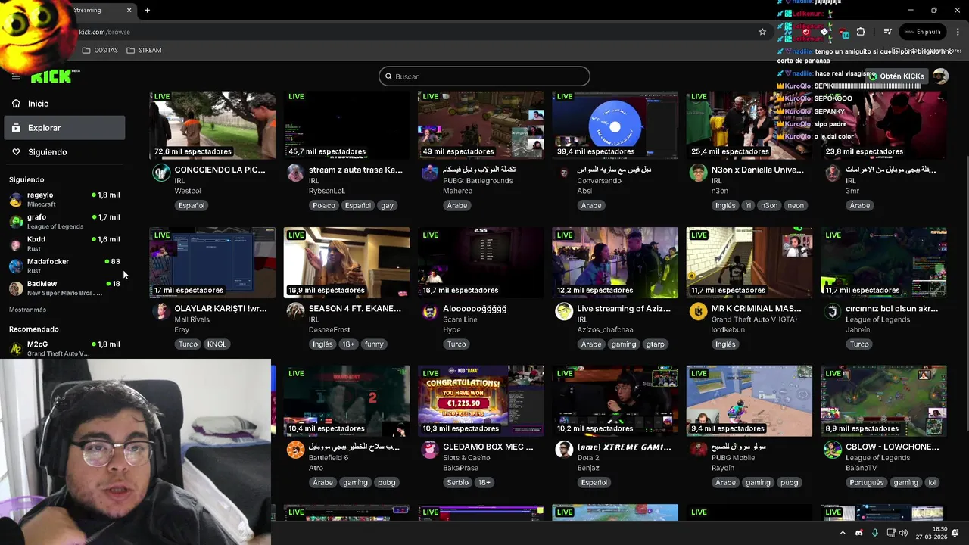Open browser media control icon

[x=888, y=32]
